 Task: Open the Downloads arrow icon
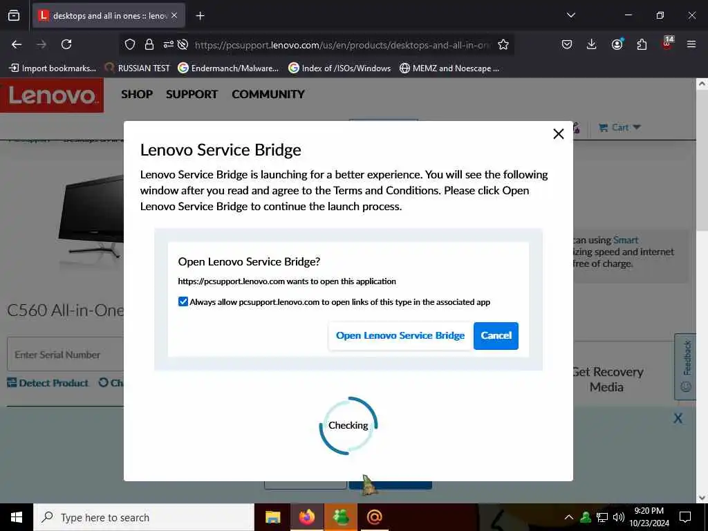coord(592,44)
